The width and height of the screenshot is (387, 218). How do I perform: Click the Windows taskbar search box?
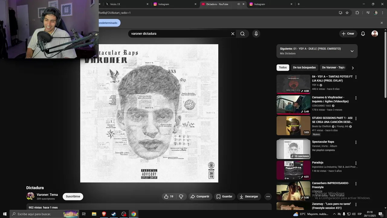44,214
